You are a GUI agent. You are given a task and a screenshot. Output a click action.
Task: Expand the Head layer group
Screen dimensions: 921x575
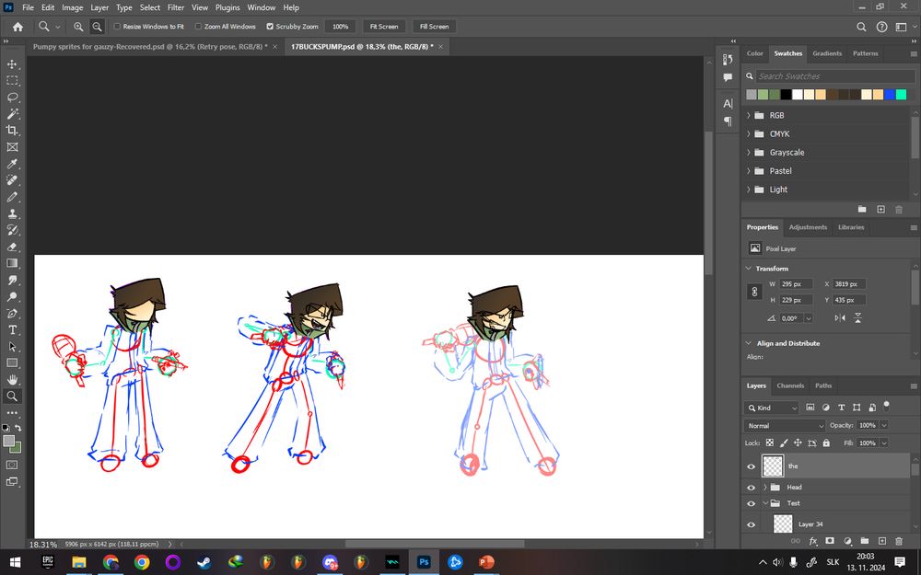(x=765, y=487)
